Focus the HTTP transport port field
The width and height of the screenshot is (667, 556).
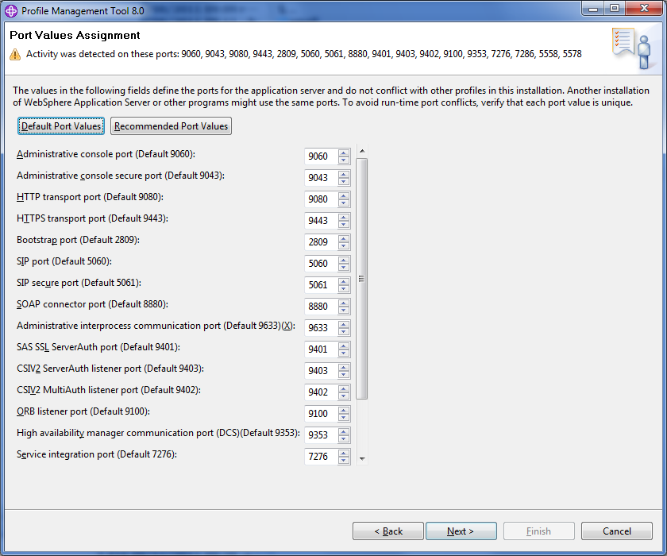(x=322, y=199)
